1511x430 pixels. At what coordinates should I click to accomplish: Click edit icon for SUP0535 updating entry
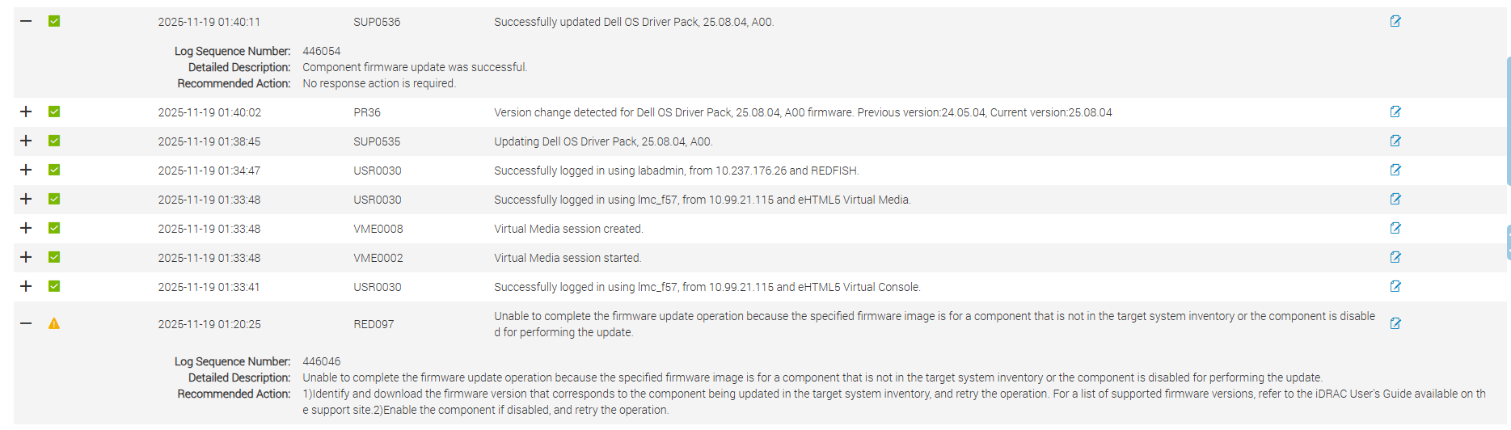tap(1395, 141)
